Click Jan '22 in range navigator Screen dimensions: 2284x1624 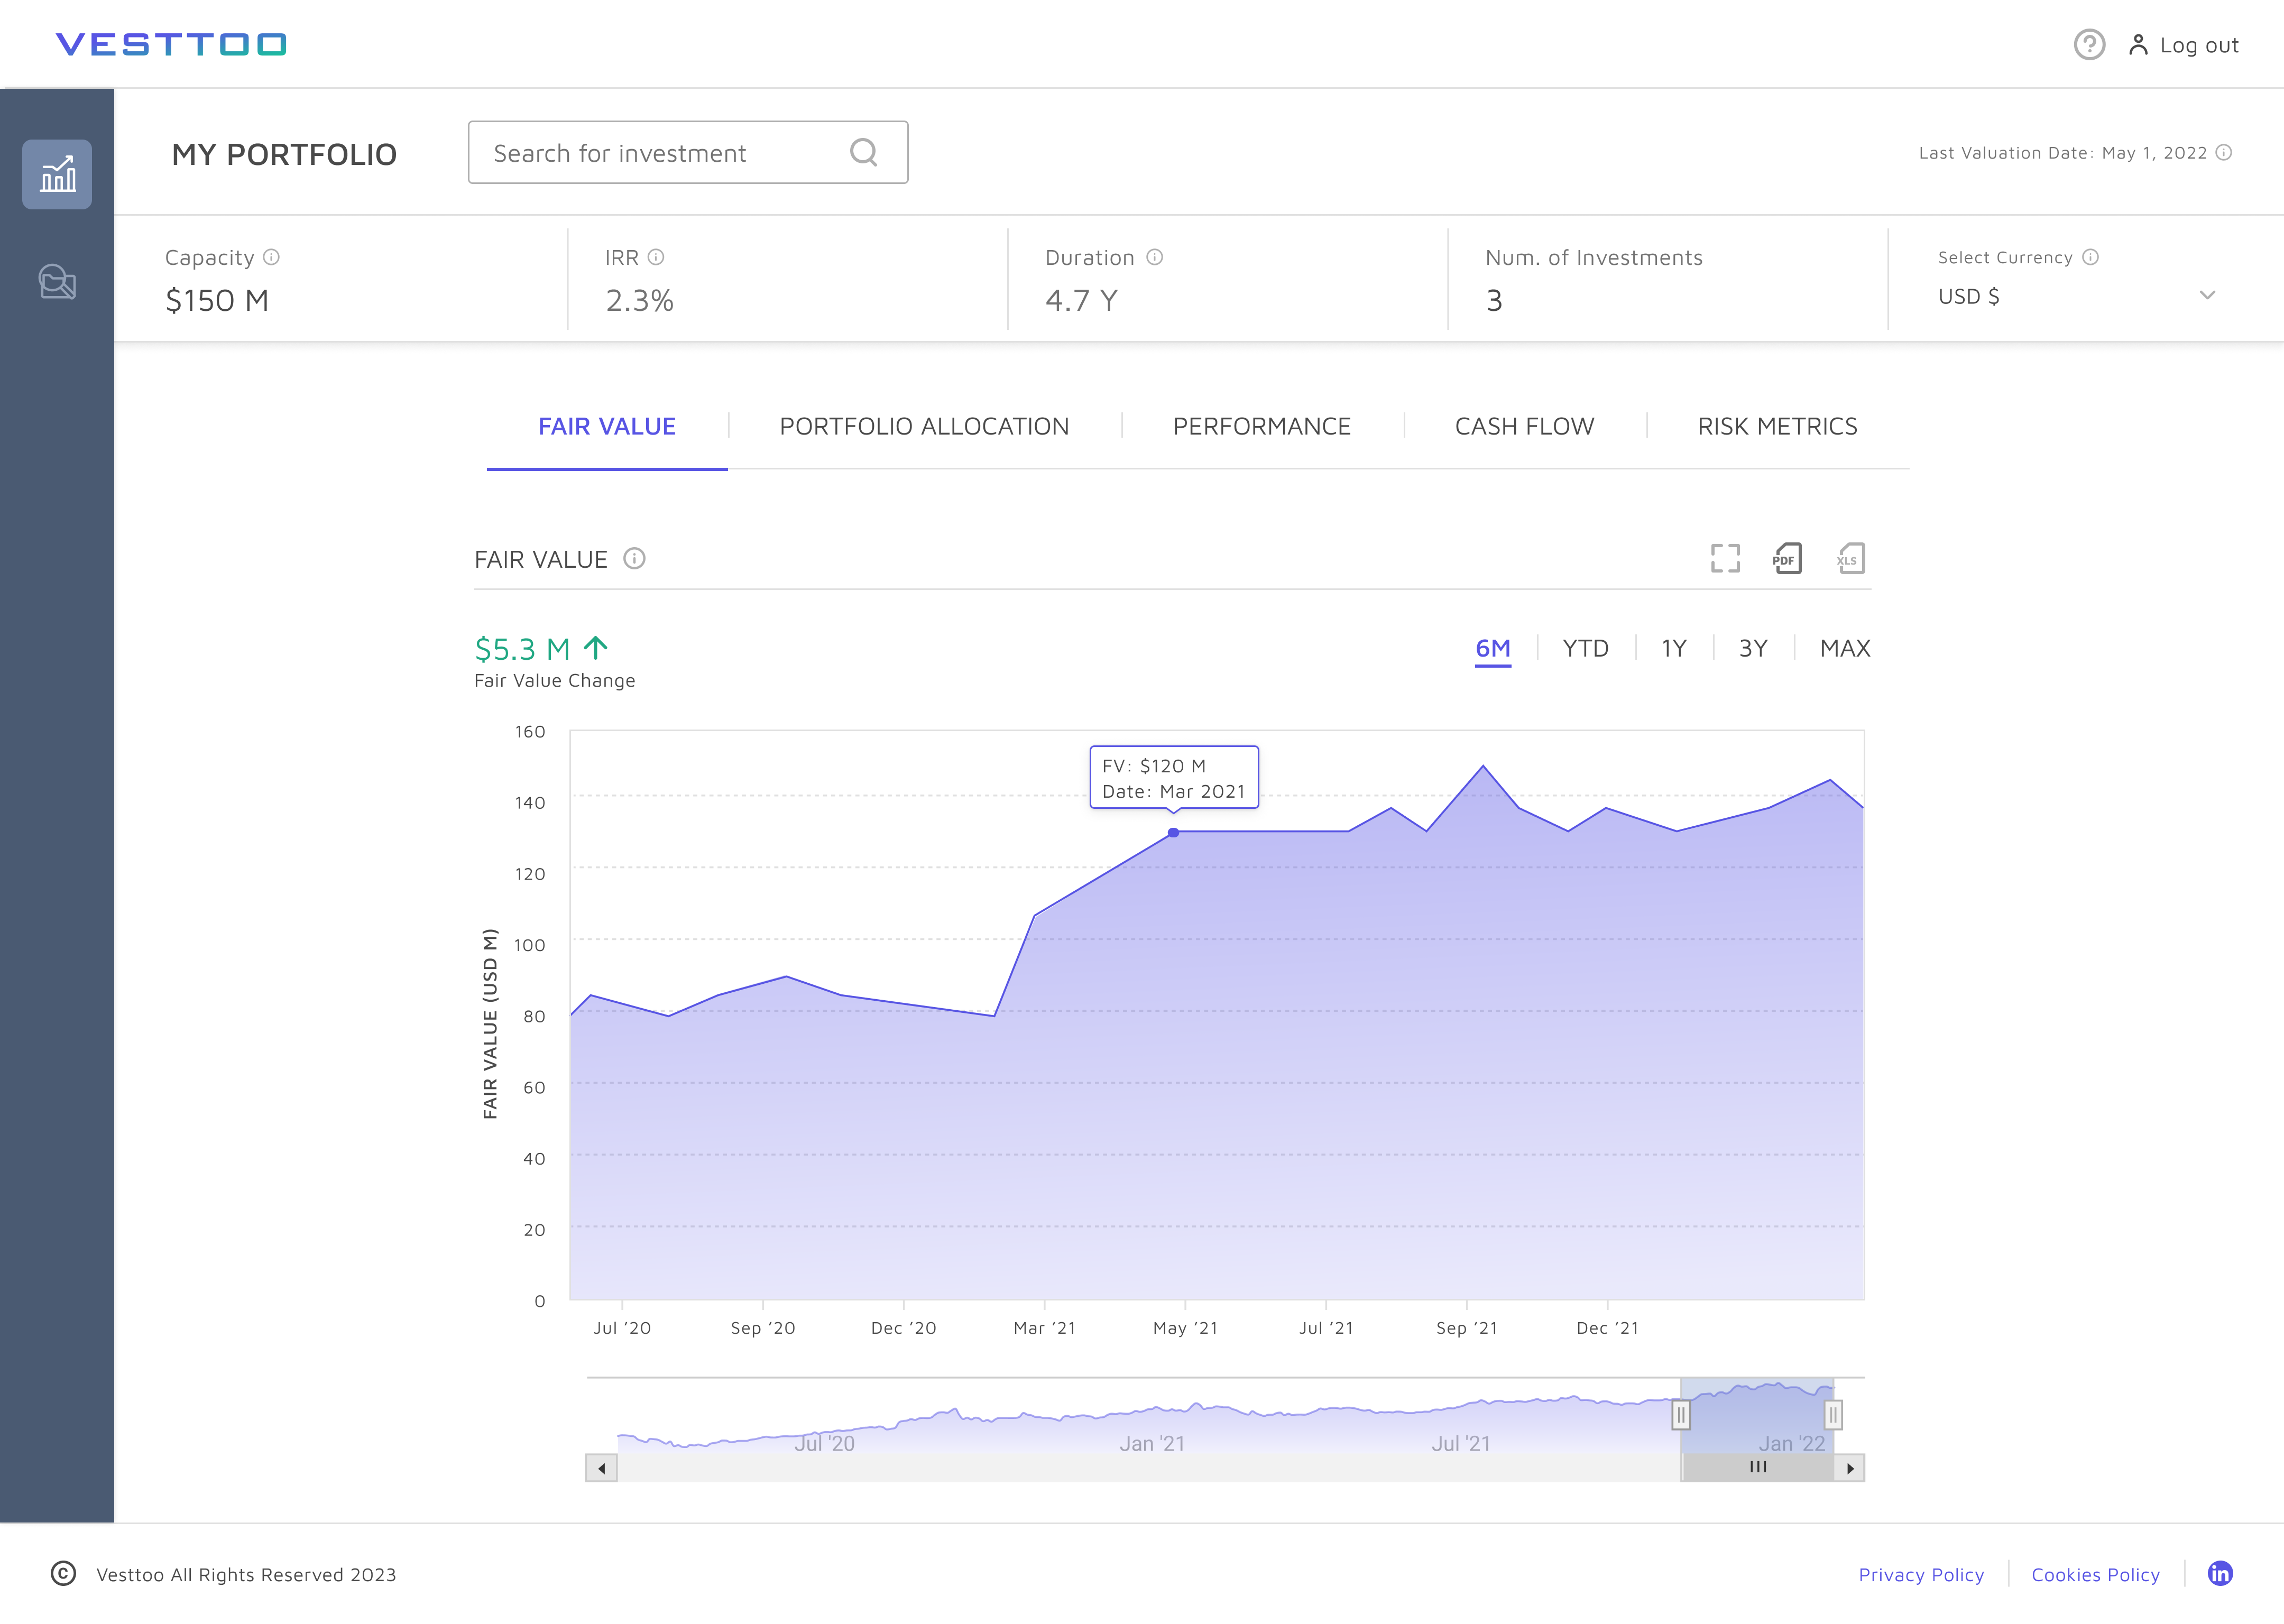click(x=1792, y=1443)
